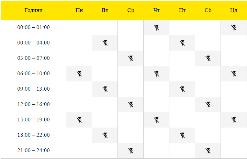Click the Сб 12:00 – 16:00 outage icon
Image resolution: width=247 pixels, height=159 pixels.
tap(208, 105)
